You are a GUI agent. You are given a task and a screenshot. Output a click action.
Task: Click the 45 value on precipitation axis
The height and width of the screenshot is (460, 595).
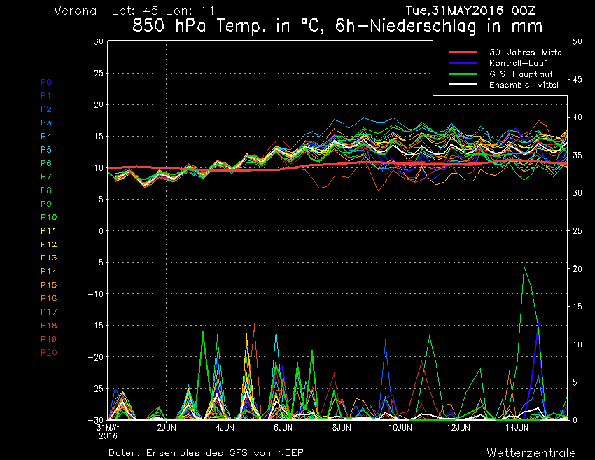point(577,79)
